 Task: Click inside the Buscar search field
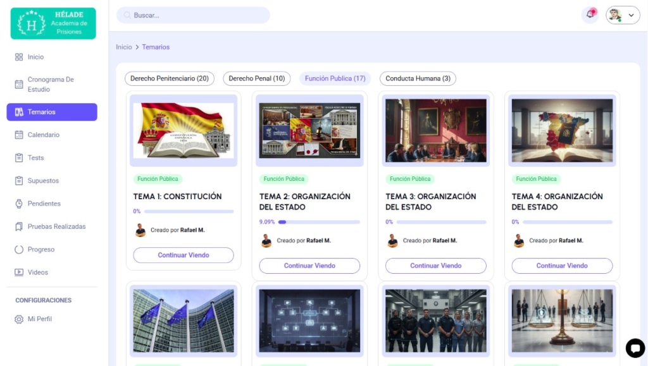[x=193, y=15]
